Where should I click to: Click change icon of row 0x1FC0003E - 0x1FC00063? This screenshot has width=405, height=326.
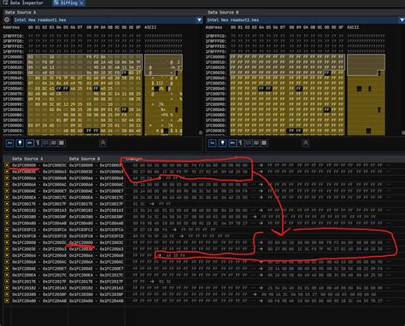[7, 172]
